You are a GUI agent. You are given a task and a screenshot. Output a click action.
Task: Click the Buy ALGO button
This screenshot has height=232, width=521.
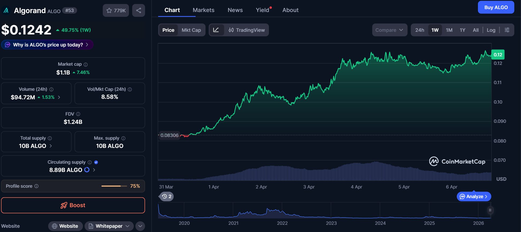(x=496, y=7)
